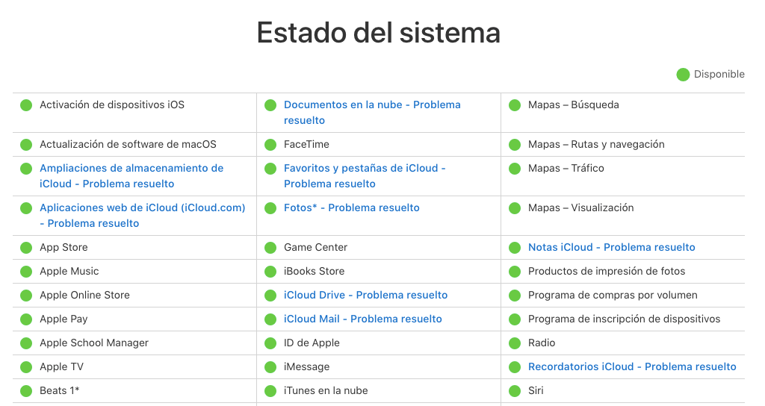Click the status dot beside Apple Online Store
Screen dimensions: 765x406
pos(26,296)
